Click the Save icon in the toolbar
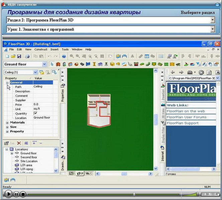The width and height of the screenshot is (222, 200). point(19,56)
